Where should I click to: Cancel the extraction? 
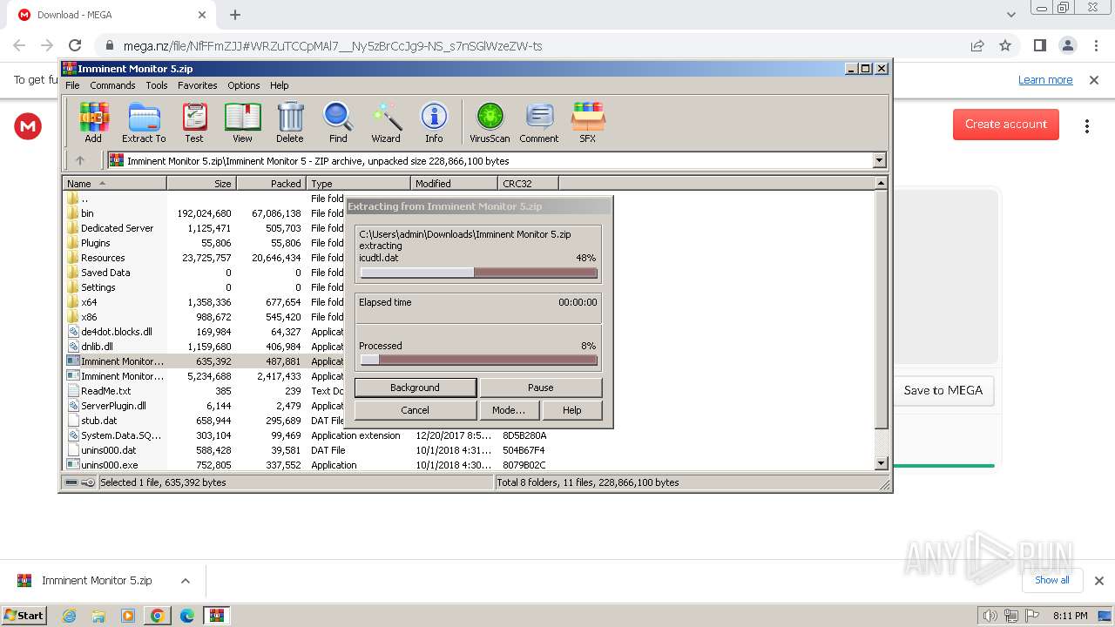[415, 410]
